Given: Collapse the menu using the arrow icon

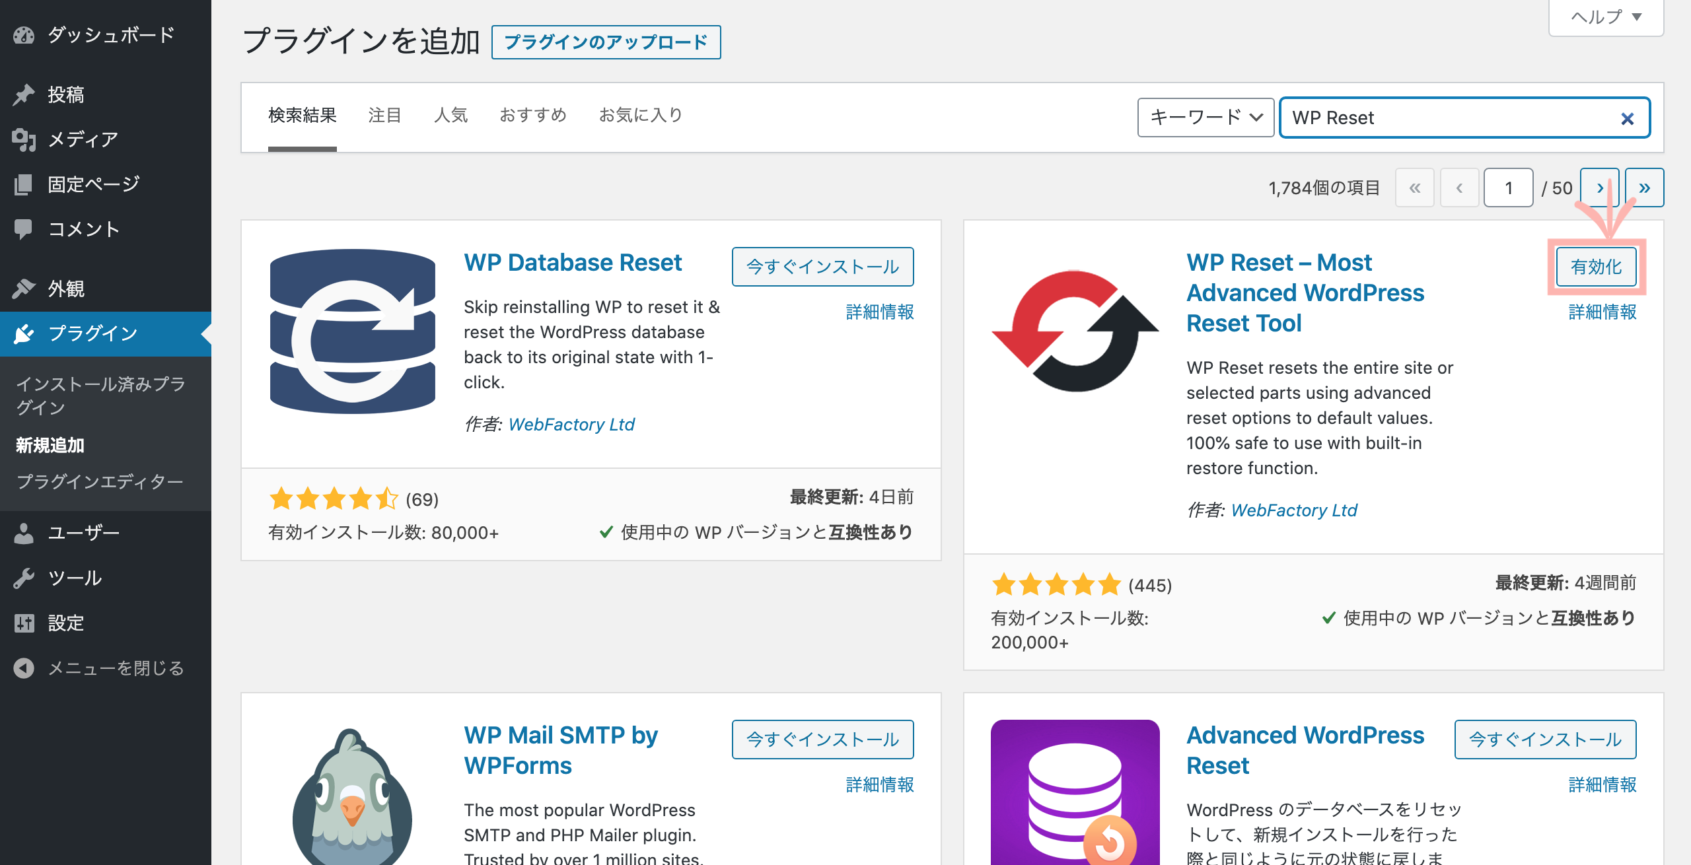Looking at the screenshot, I should pyautogui.click(x=24, y=668).
